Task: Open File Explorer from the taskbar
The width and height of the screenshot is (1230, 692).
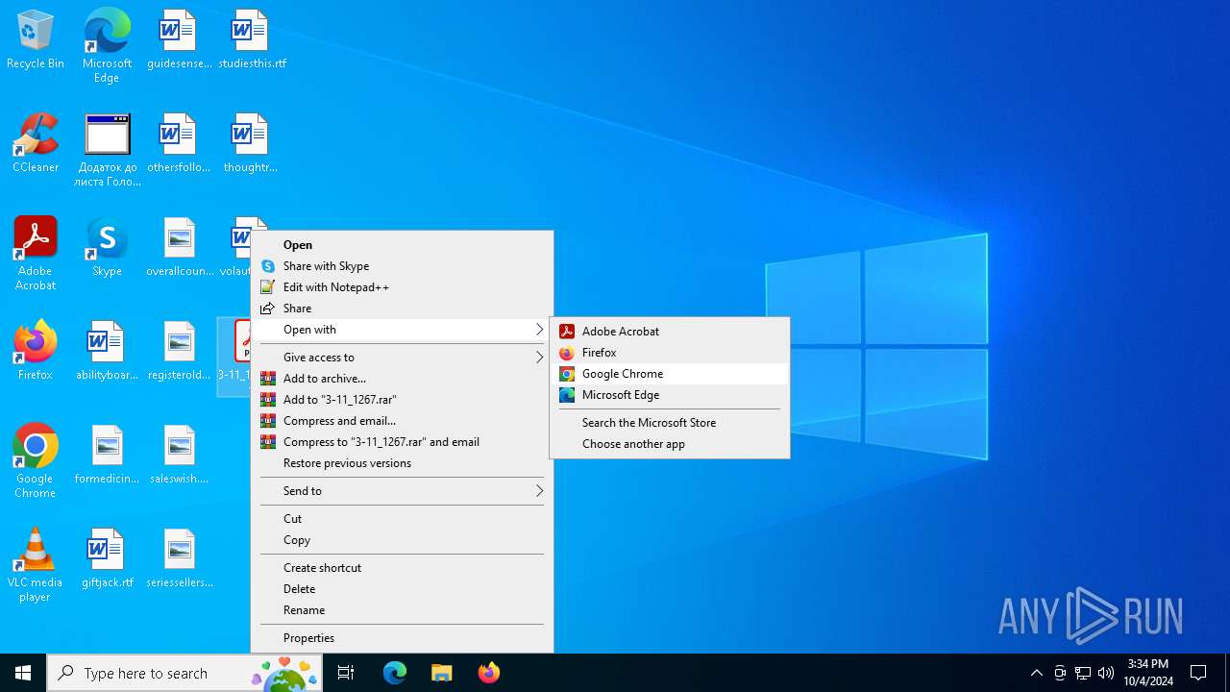Action: [441, 673]
